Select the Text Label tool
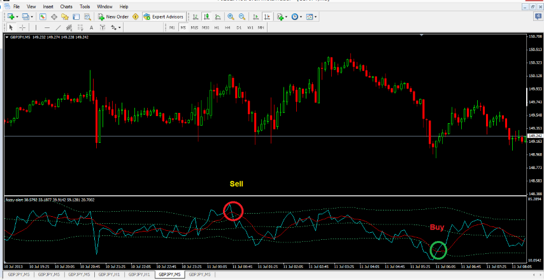Screen dimensions: 544x280 tap(103, 27)
